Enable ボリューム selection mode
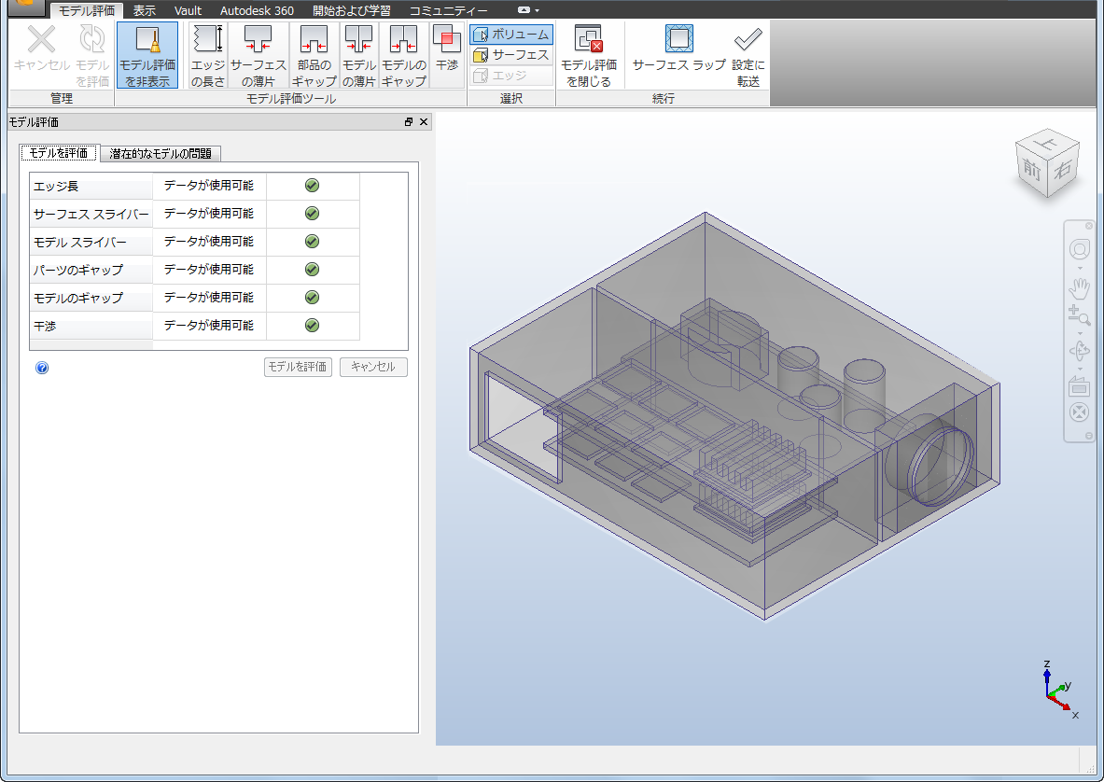 (x=511, y=35)
